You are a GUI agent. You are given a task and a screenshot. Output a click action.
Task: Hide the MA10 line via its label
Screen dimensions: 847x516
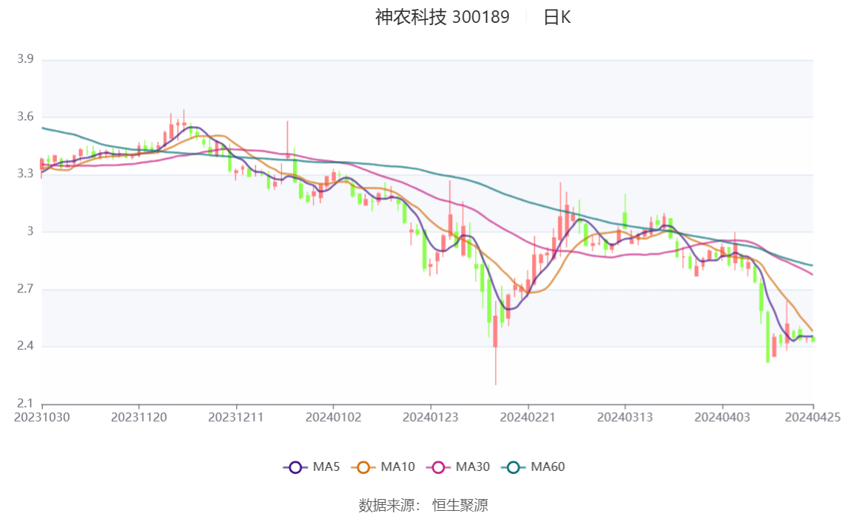click(x=398, y=467)
